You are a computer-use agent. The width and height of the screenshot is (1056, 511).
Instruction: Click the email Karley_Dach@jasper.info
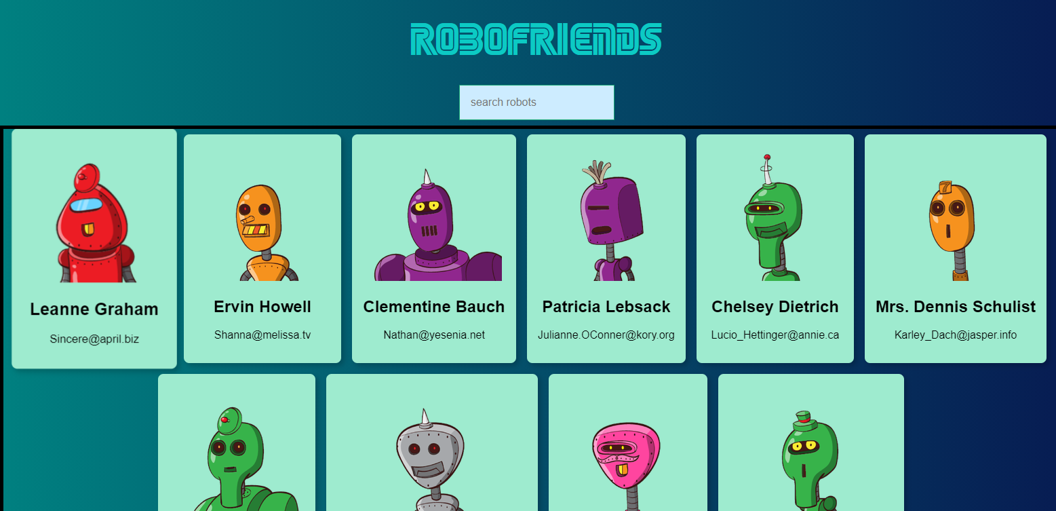[955, 335]
